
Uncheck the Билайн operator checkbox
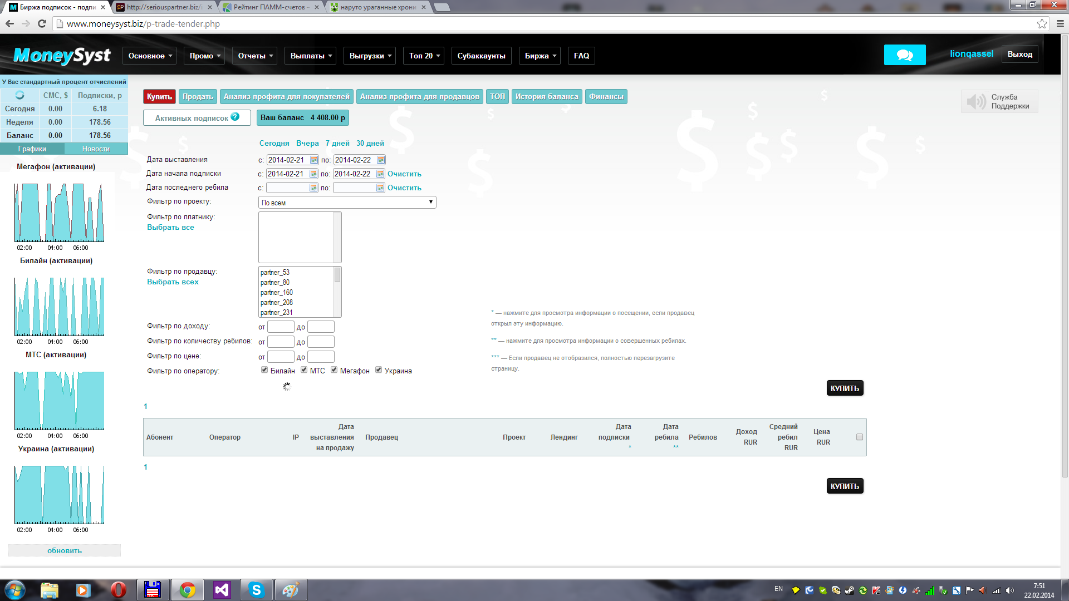[264, 370]
